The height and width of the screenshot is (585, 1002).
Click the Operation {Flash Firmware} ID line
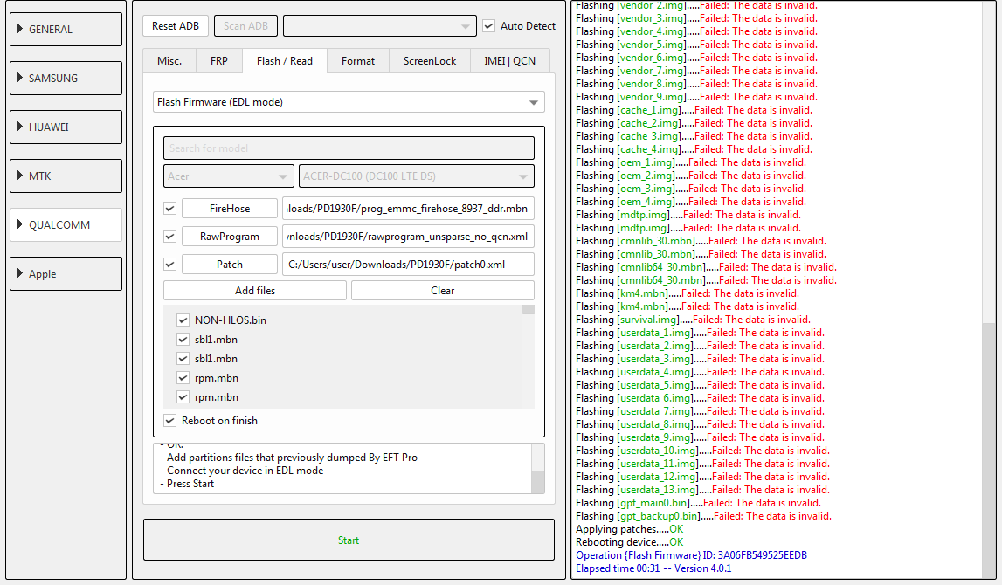691,555
